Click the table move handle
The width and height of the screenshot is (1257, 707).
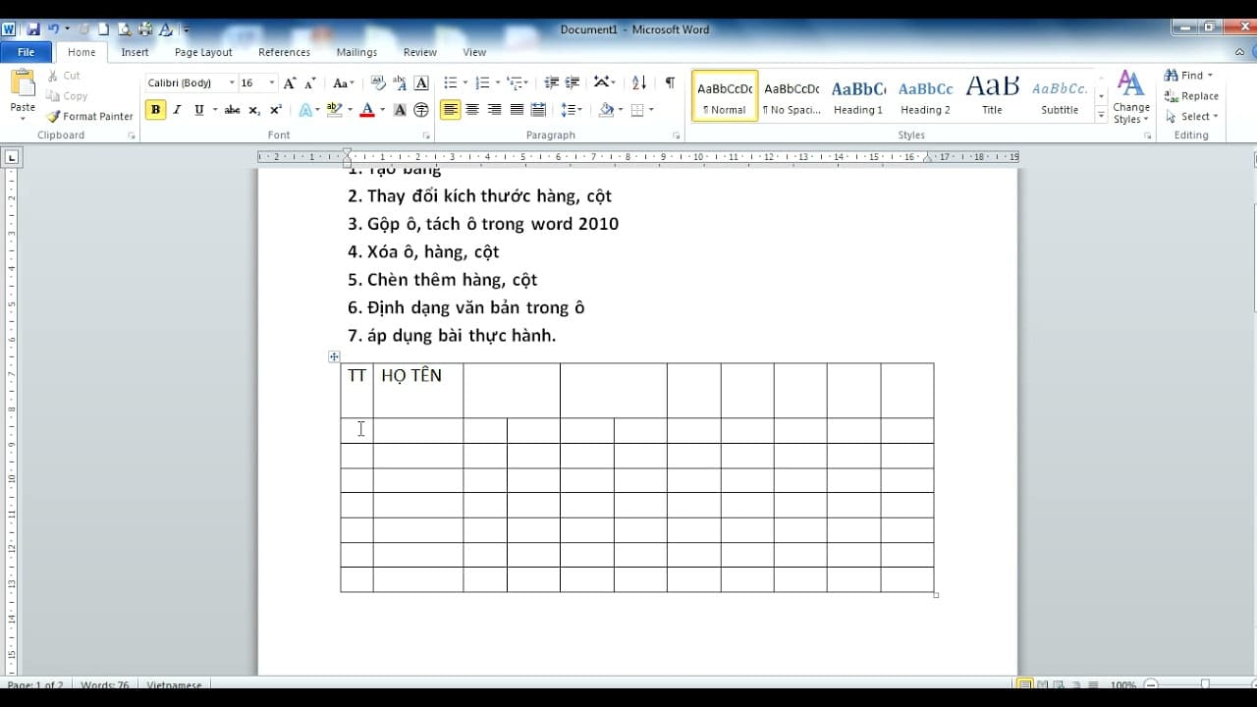point(334,356)
